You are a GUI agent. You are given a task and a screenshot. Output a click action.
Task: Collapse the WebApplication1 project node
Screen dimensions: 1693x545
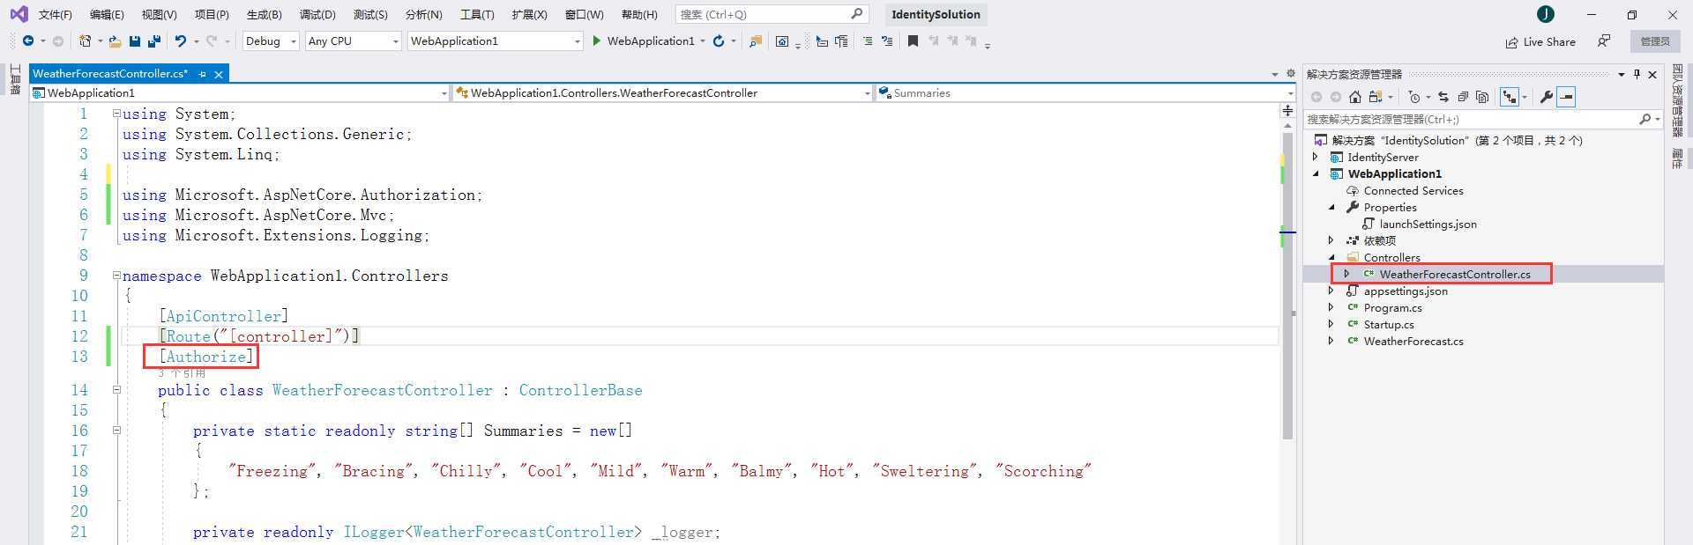click(x=1316, y=173)
